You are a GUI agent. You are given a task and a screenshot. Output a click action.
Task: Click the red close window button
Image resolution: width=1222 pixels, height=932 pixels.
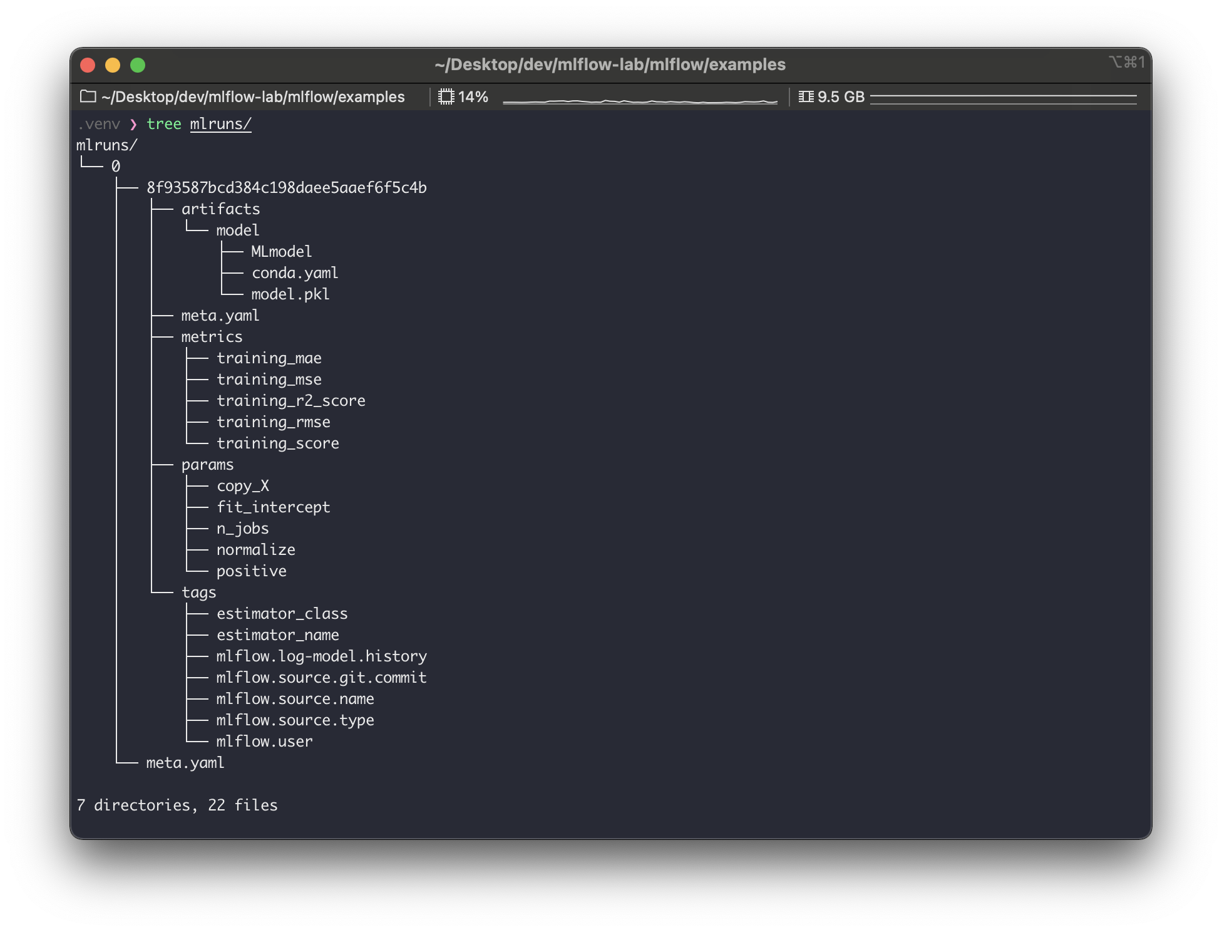(x=88, y=65)
